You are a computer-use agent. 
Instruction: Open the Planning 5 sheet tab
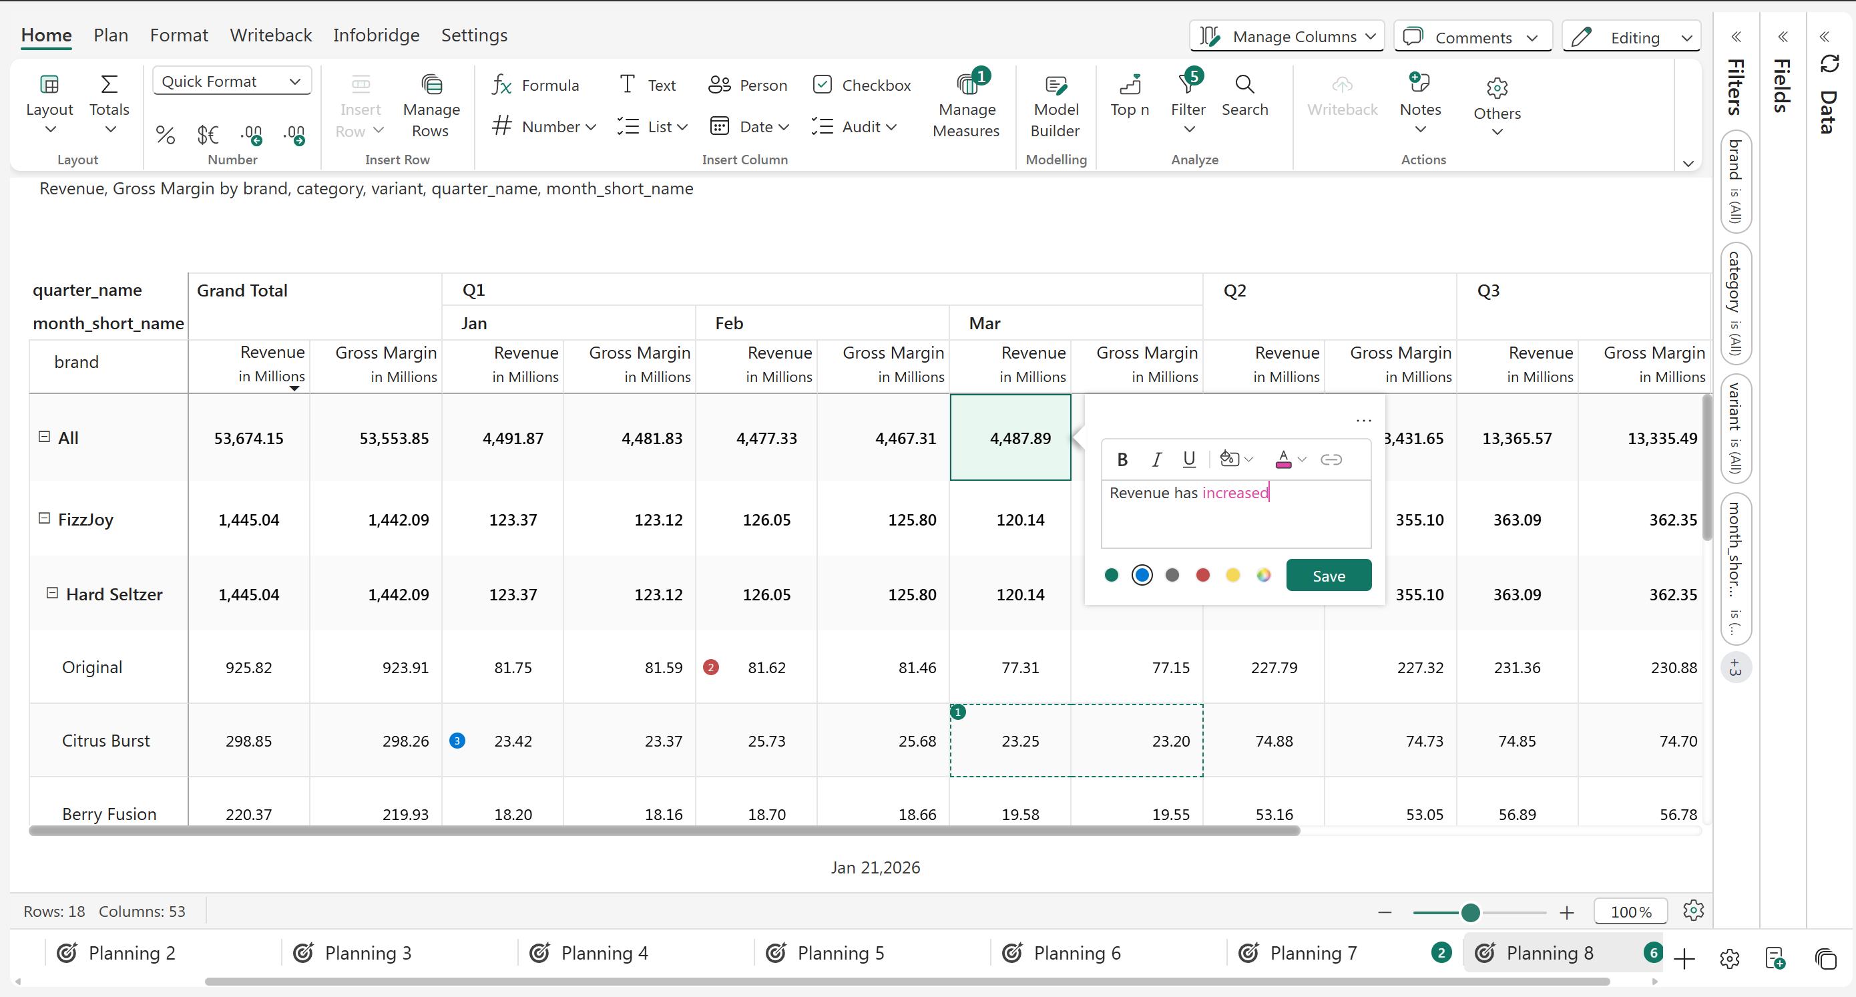tap(840, 953)
